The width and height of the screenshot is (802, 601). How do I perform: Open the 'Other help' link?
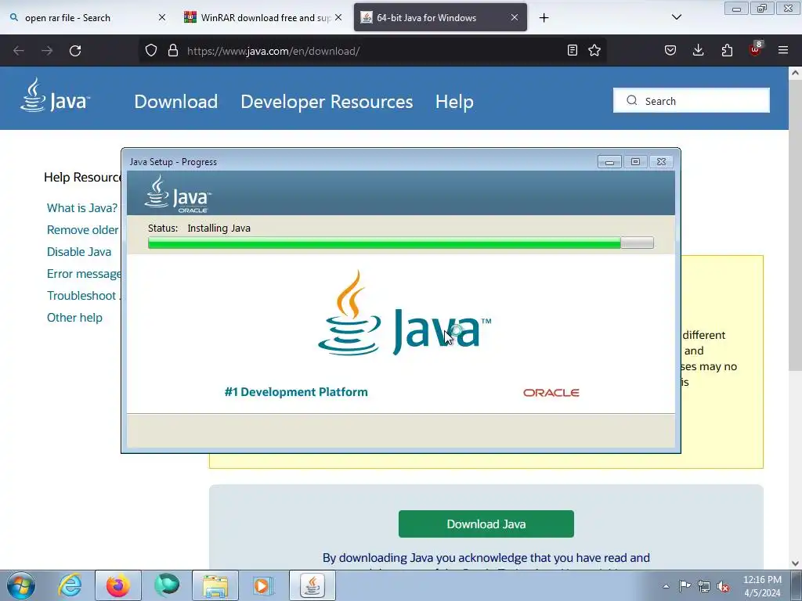click(x=74, y=318)
